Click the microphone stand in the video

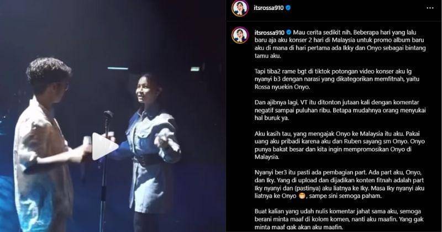[104, 169]
